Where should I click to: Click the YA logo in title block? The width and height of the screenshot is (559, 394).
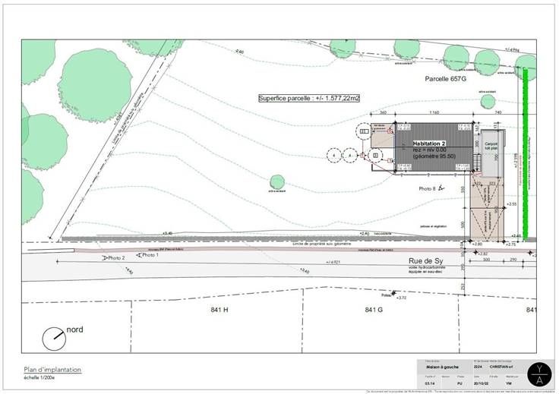pyautogui.click(x=540, y=374)
